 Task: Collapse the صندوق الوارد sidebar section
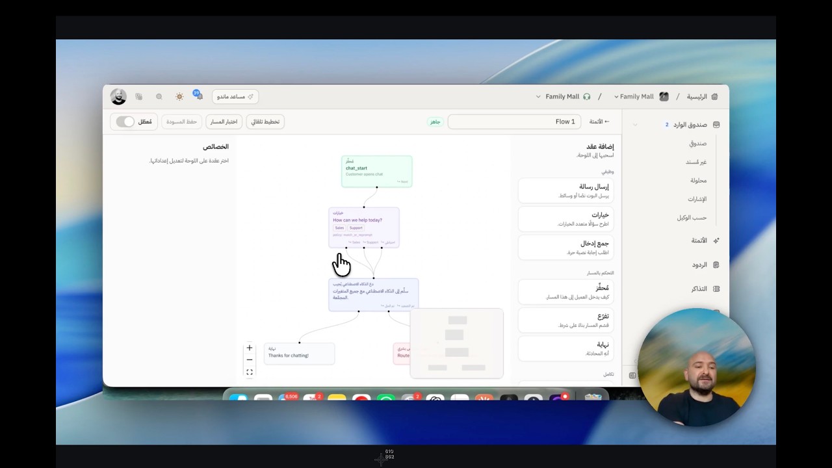(635, 125)
